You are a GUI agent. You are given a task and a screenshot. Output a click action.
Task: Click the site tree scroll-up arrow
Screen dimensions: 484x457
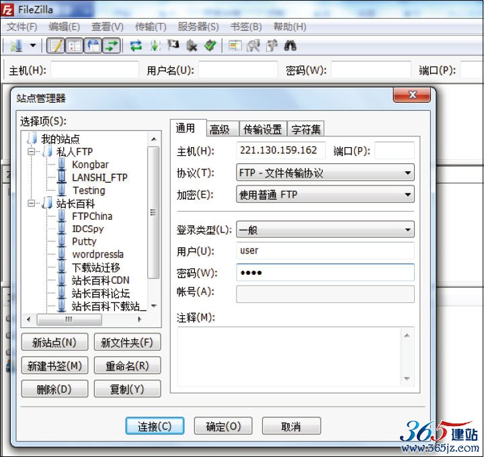click(x=154, y=139)
